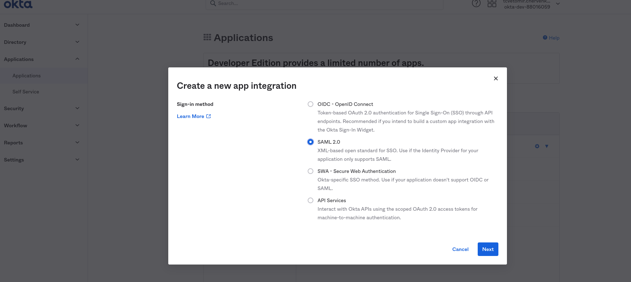631x282 pixels.
Task: Click the gear settings icon behind dialog
Action: tap(537, 146)
